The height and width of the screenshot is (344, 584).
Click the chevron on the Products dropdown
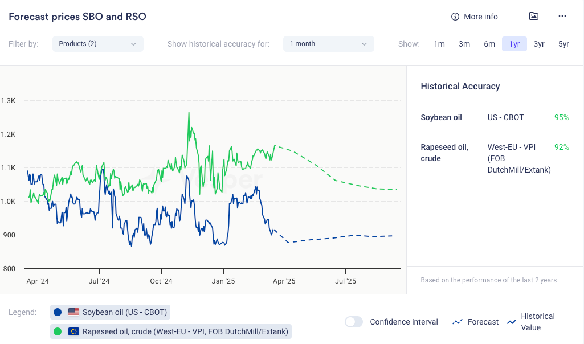tap(133, 44)
